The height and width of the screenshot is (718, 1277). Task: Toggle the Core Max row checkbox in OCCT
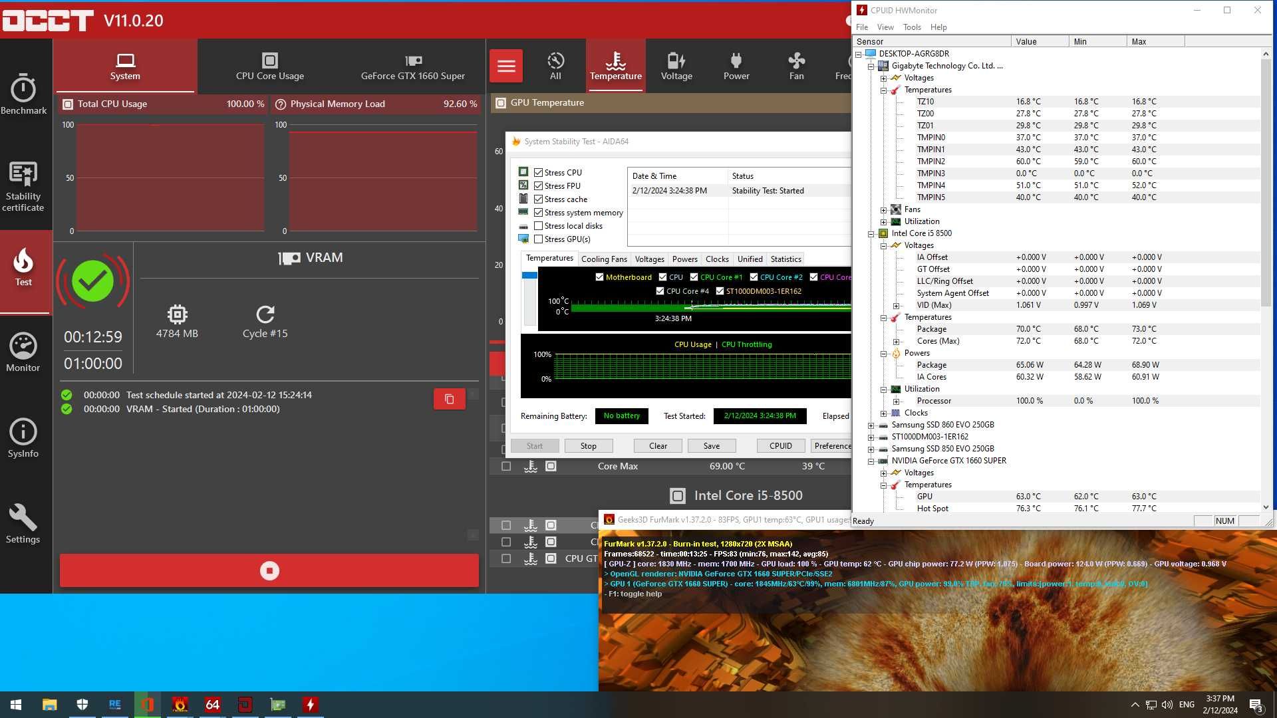506,467
